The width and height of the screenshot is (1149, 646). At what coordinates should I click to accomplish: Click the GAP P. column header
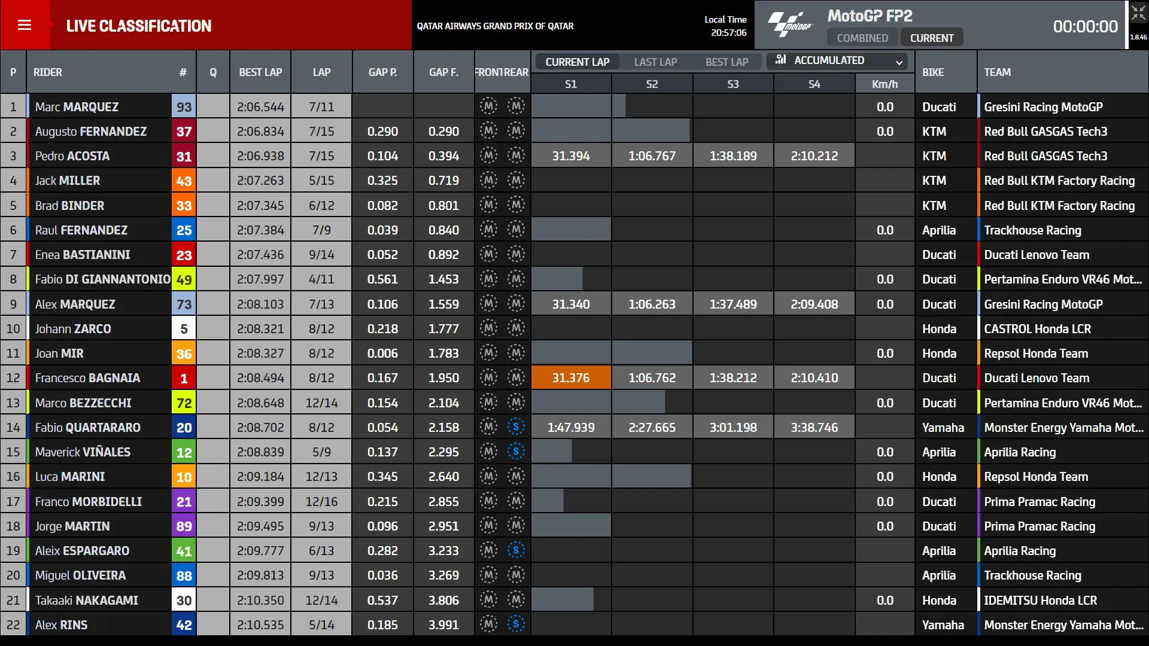point(382,72)
